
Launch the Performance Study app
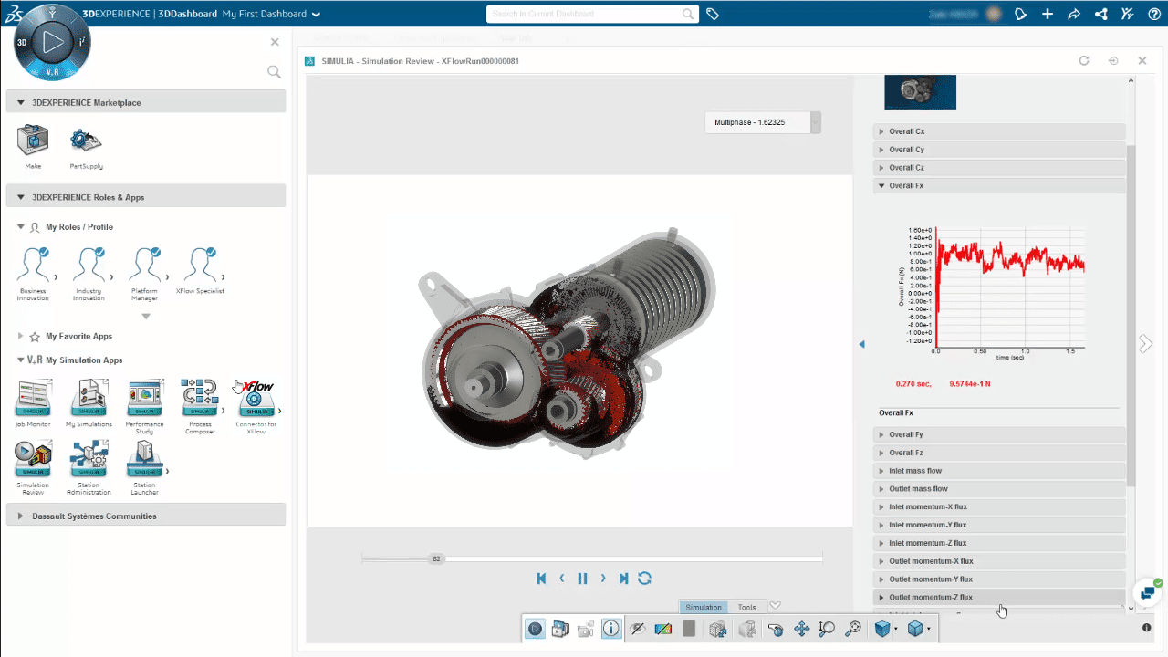point(145,399)
